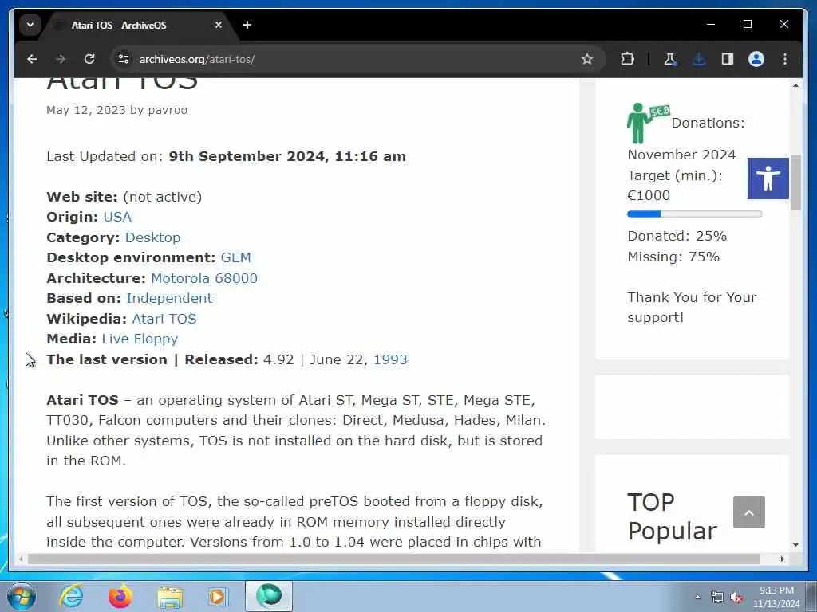Expand the tab search dropdown
This screenshot has width=817, height=612.
pos(30,25)
